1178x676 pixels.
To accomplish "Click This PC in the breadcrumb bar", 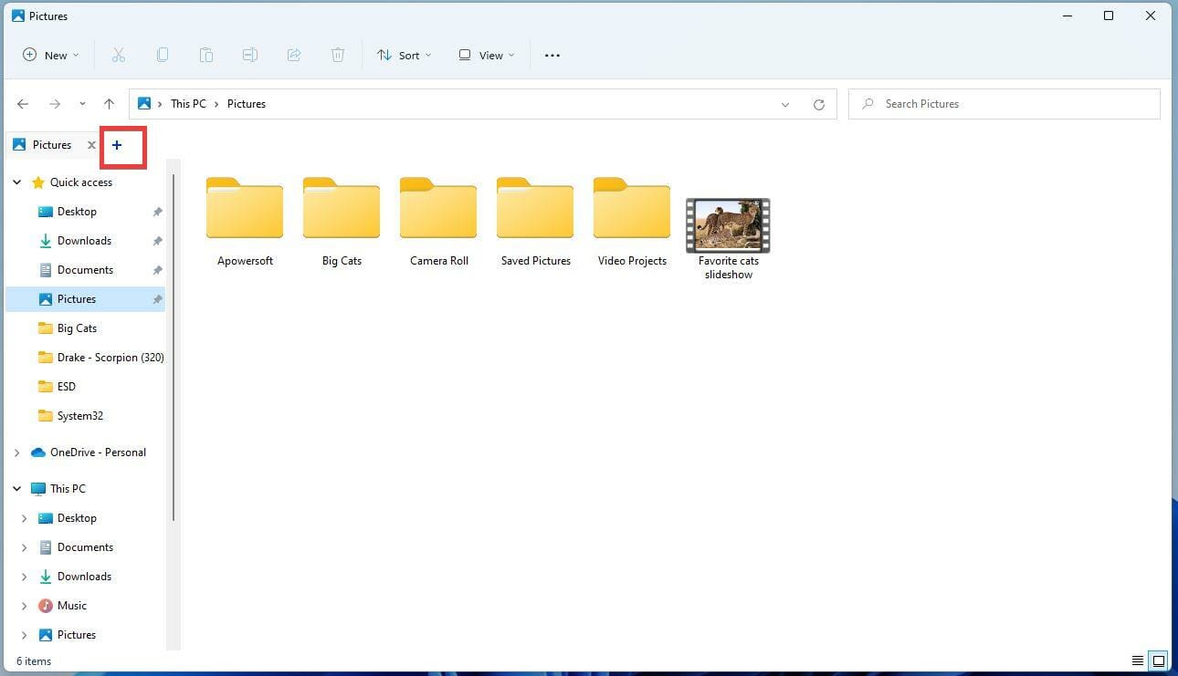I will (188, 103).
